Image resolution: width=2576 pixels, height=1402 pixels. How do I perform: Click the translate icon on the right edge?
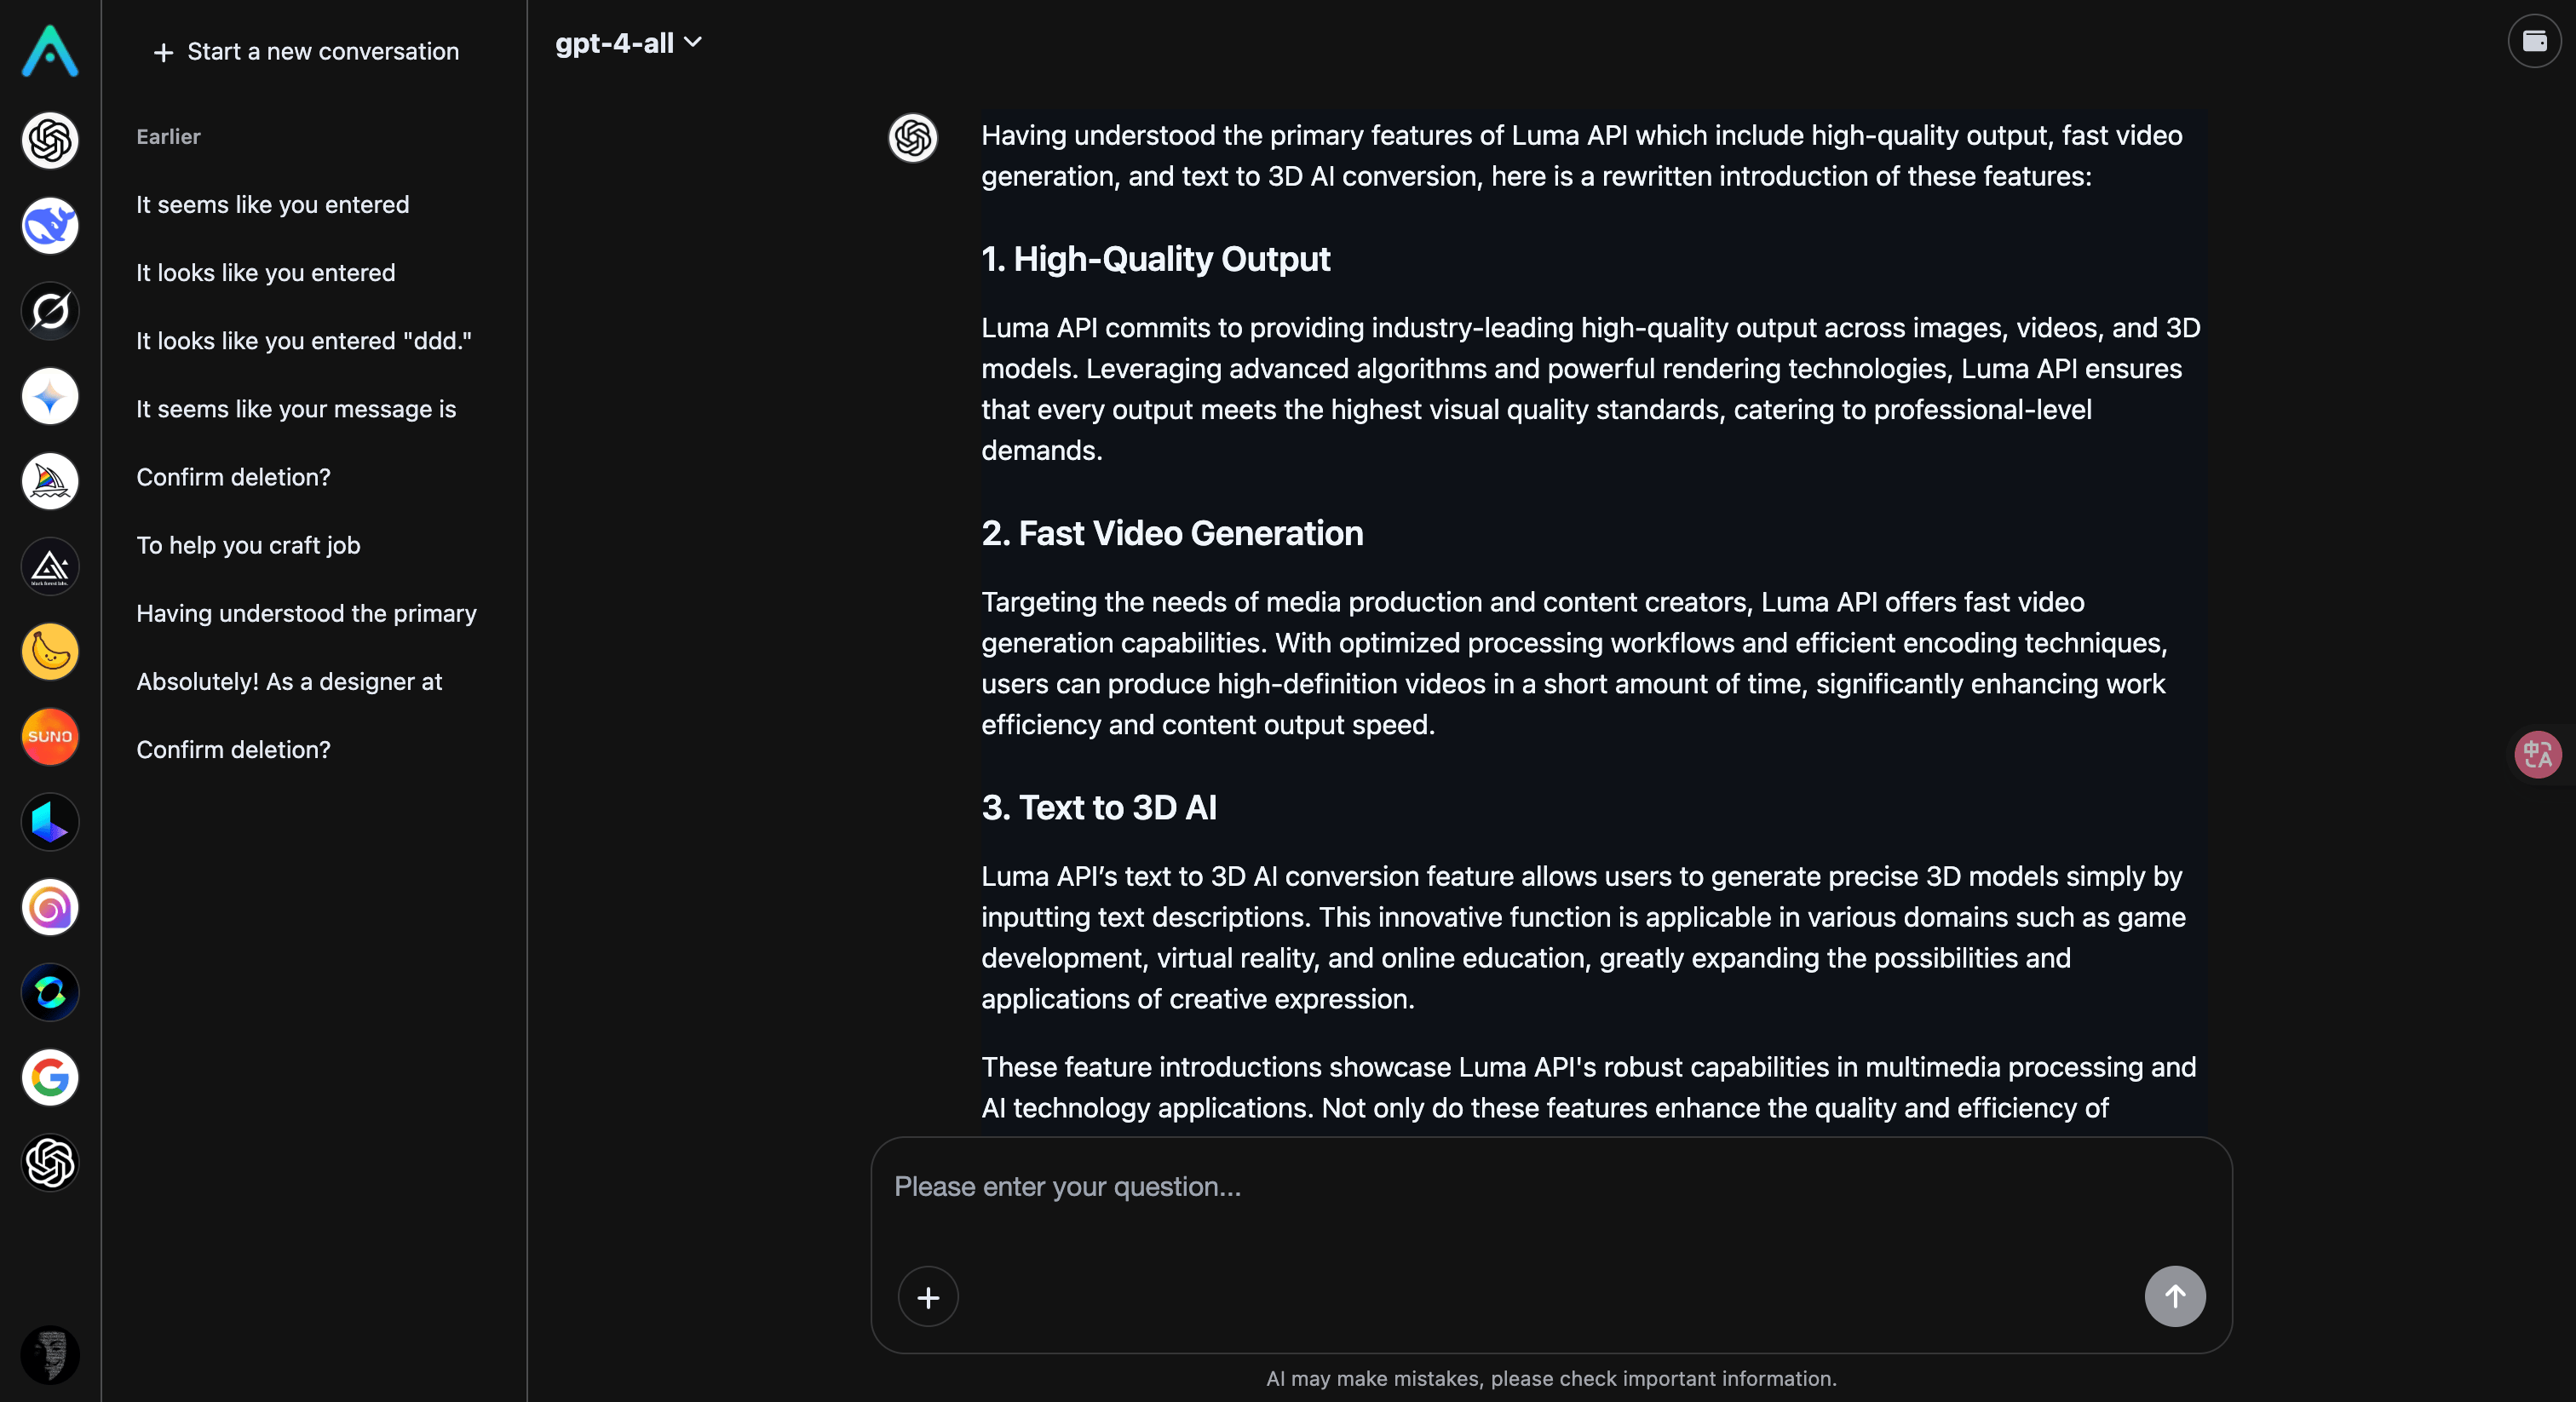click(x=2537, y=754)
